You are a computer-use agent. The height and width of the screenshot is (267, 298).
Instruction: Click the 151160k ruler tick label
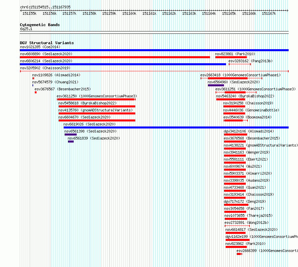(x=129, y=13)
